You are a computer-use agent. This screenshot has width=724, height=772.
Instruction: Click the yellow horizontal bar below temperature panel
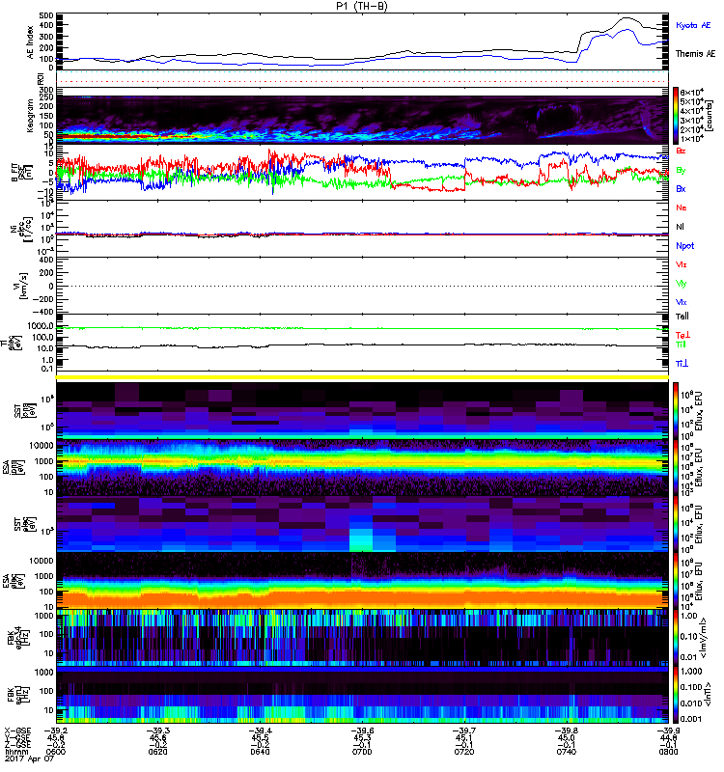[362, 377]
